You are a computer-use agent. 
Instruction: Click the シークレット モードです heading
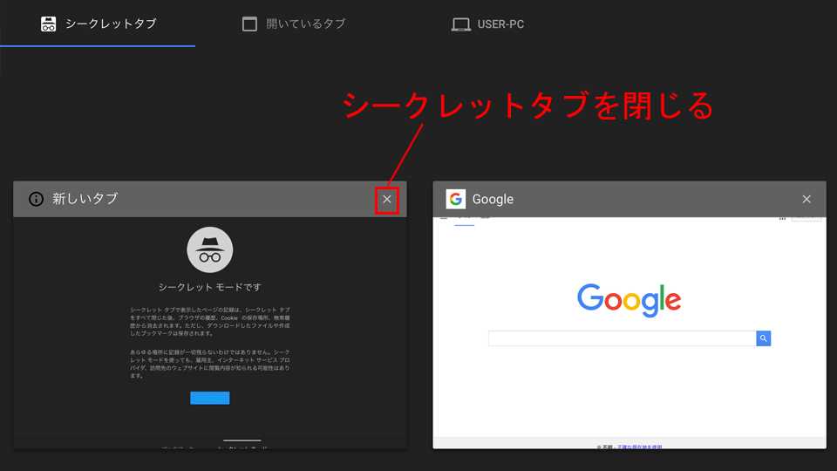(x=210, y=287)
